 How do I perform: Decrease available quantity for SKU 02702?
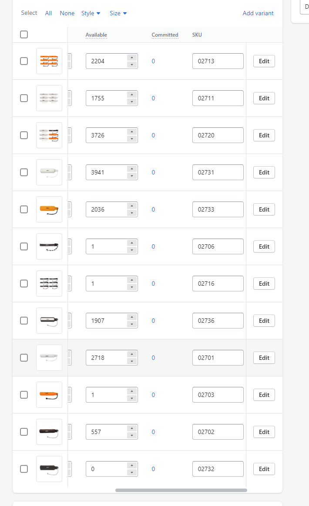point(132,436)
